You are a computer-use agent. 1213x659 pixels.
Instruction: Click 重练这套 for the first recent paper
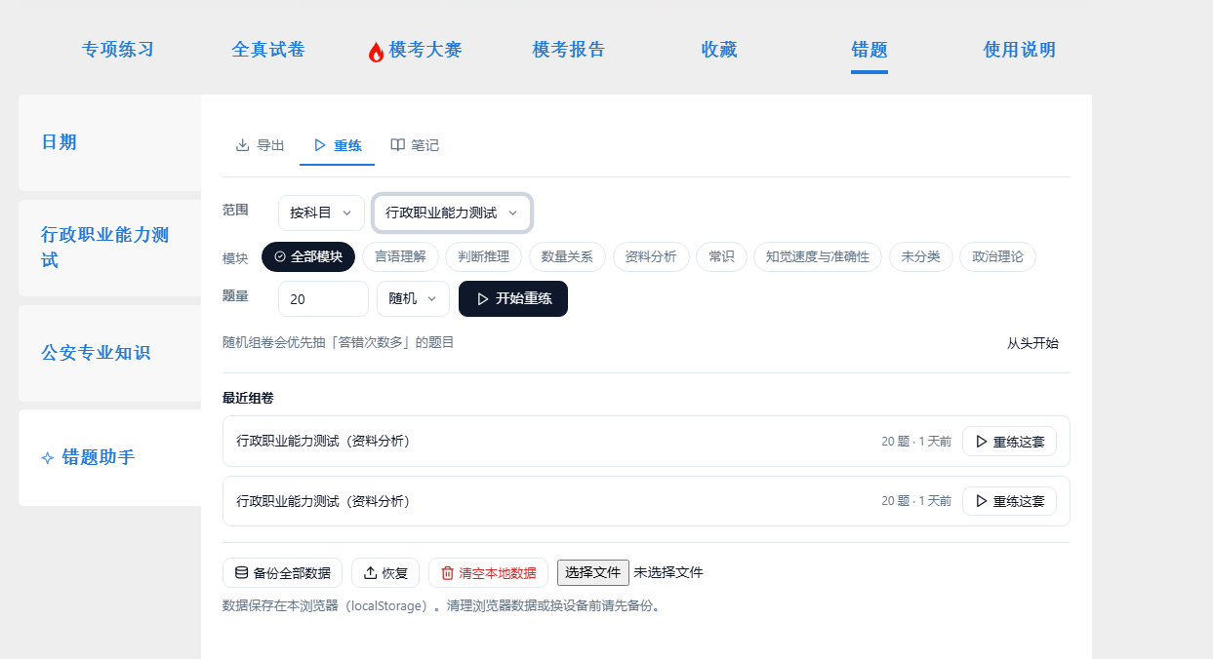[x=1009, y=442]
